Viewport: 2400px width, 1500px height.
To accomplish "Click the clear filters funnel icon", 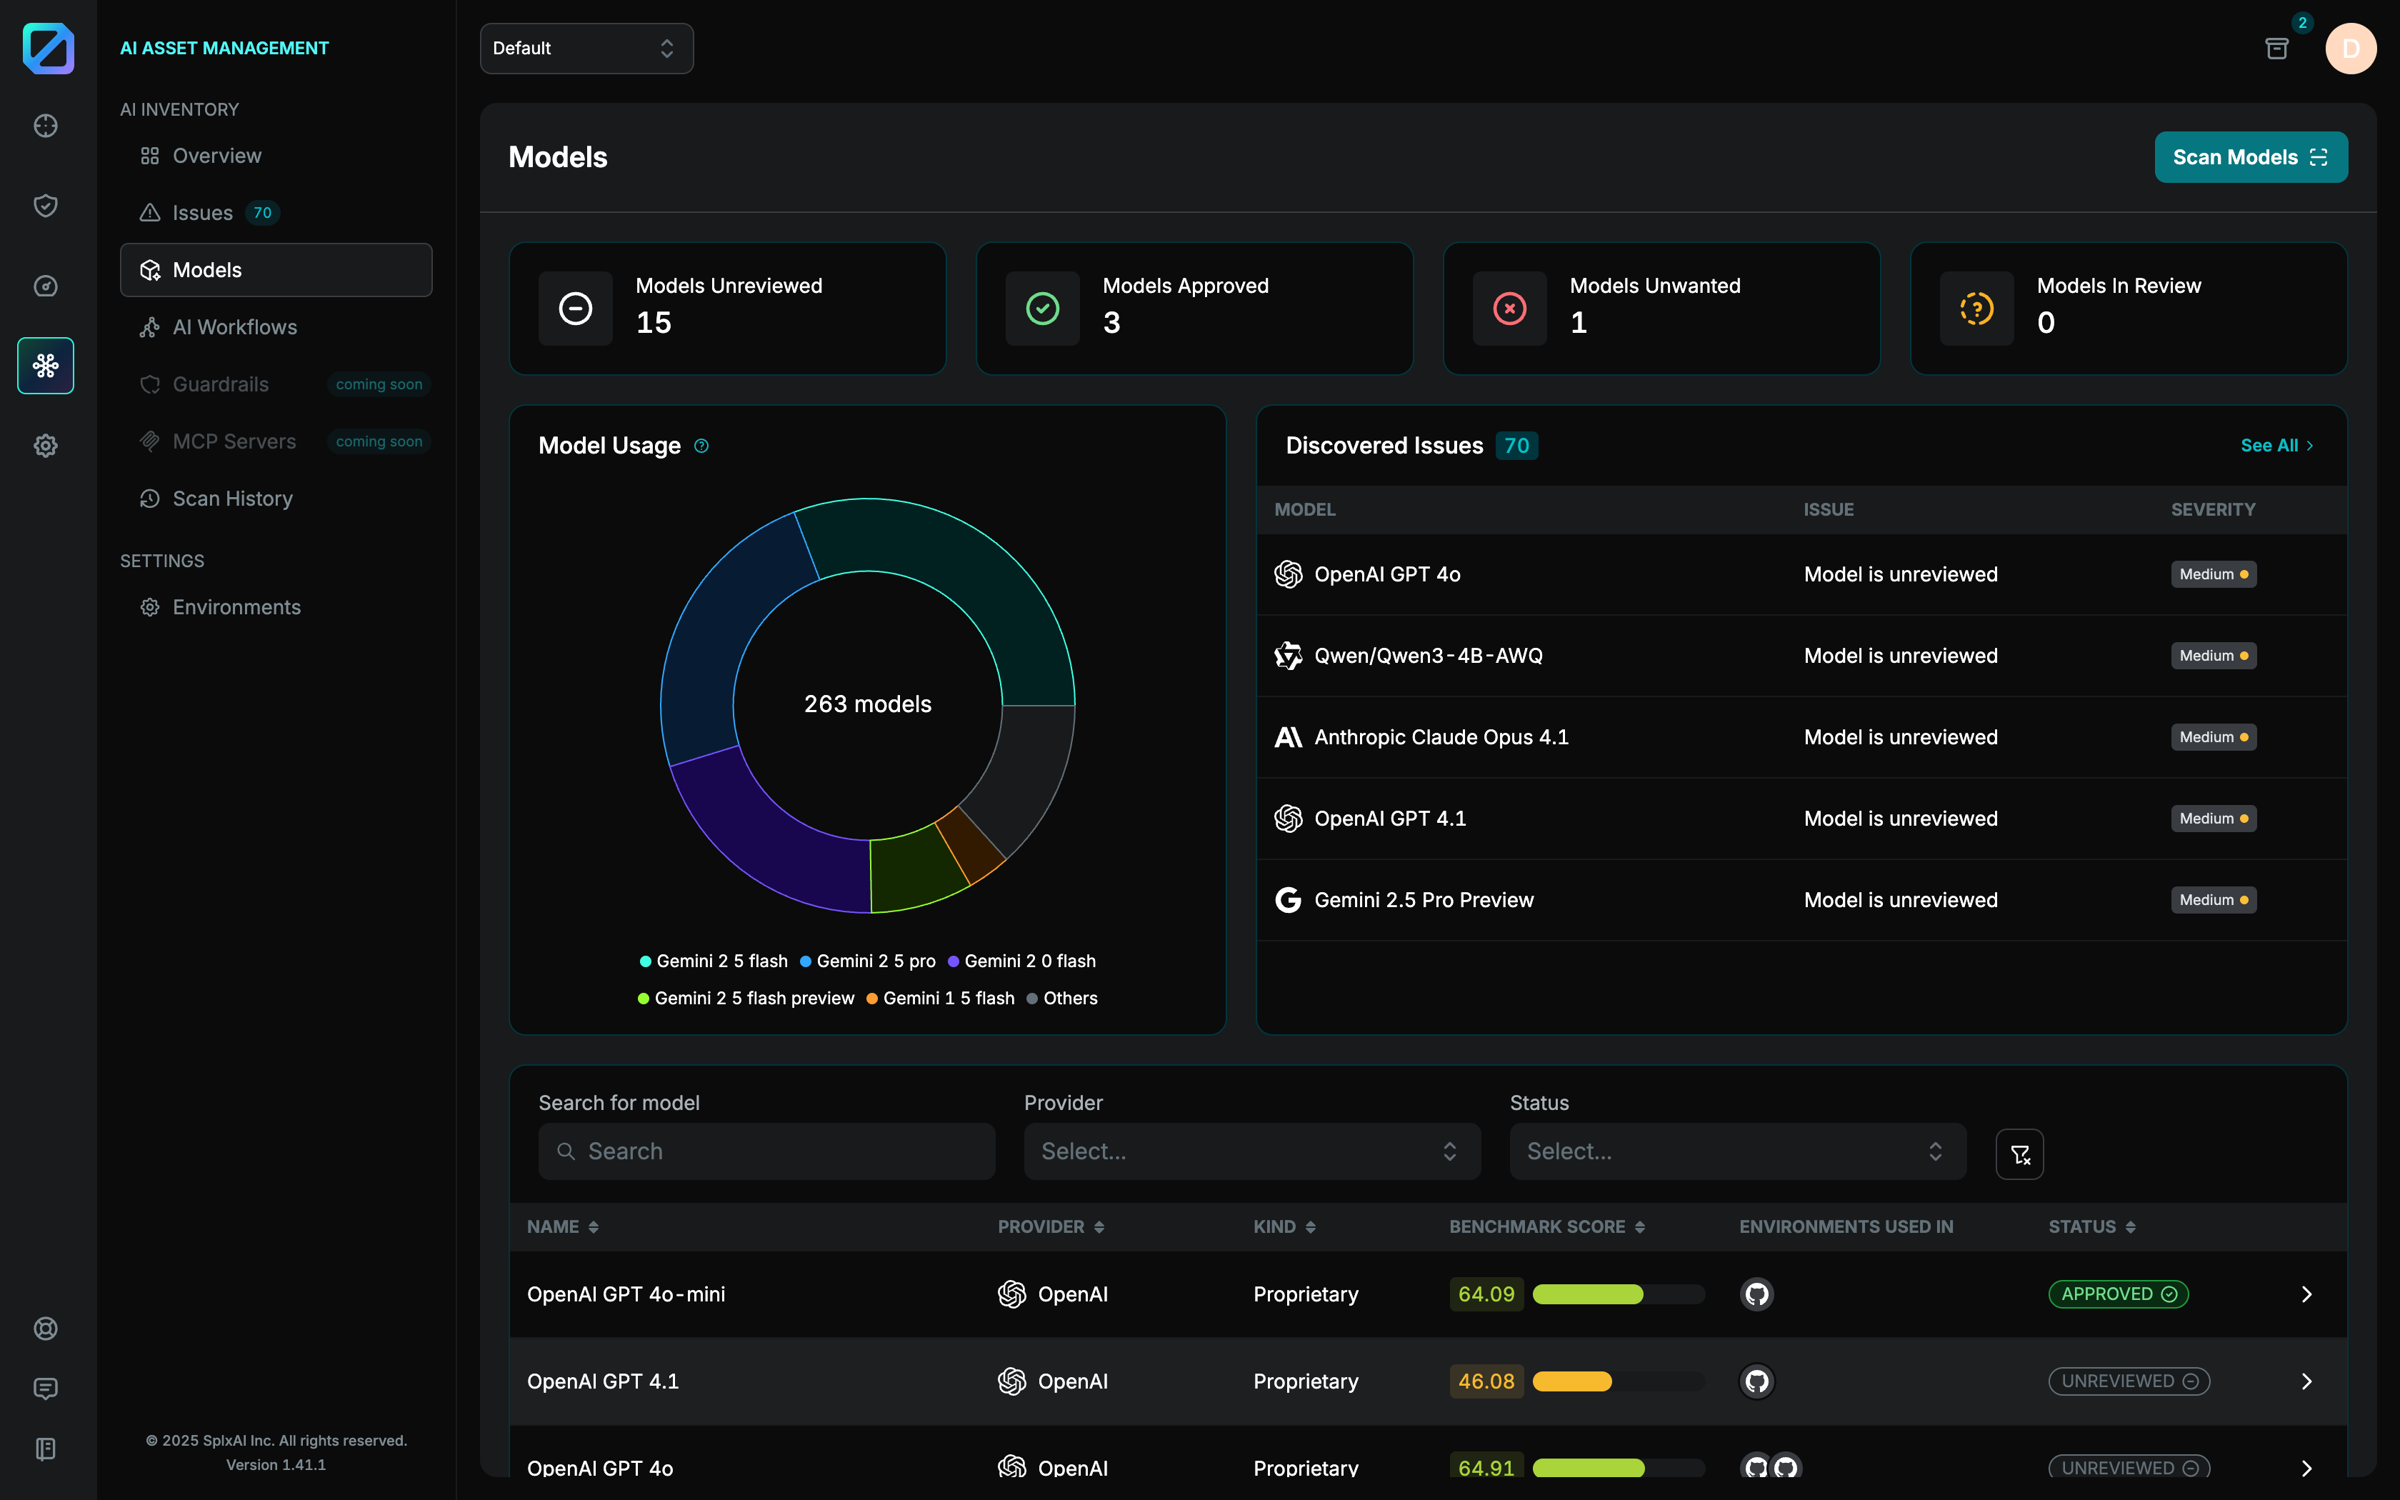I will (2019, 1154).
